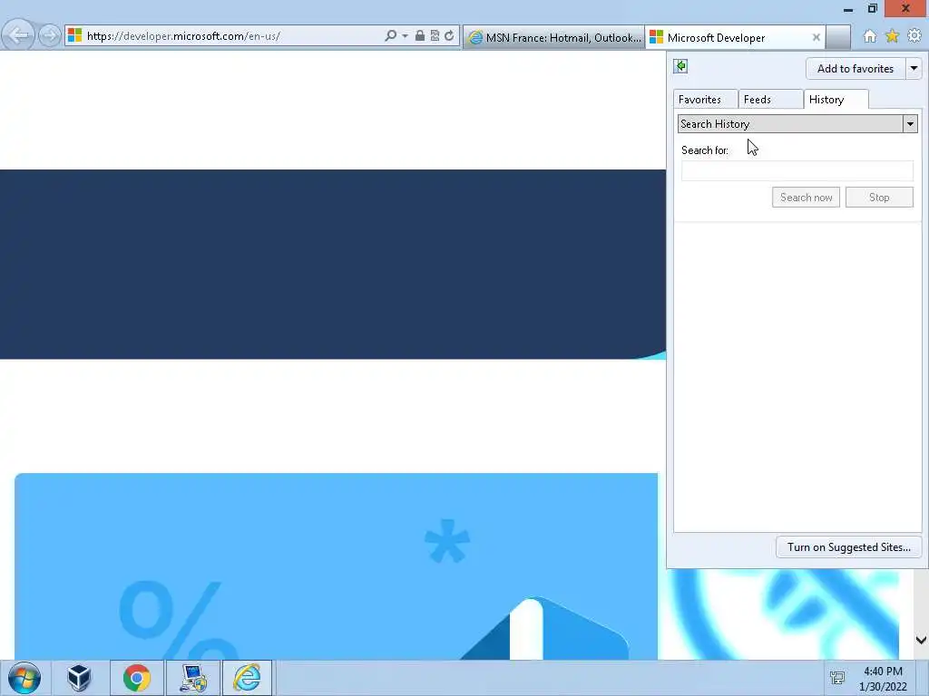Toggle the Compatibility View icon in address bar
Viewport: 929px width, 696px height.
[x=435, y=36]
